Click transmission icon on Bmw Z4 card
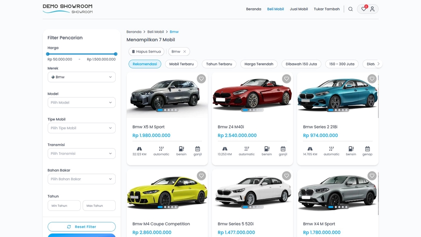Image resolution: width=421 pixels, height=237 pixels. [246, 149]
